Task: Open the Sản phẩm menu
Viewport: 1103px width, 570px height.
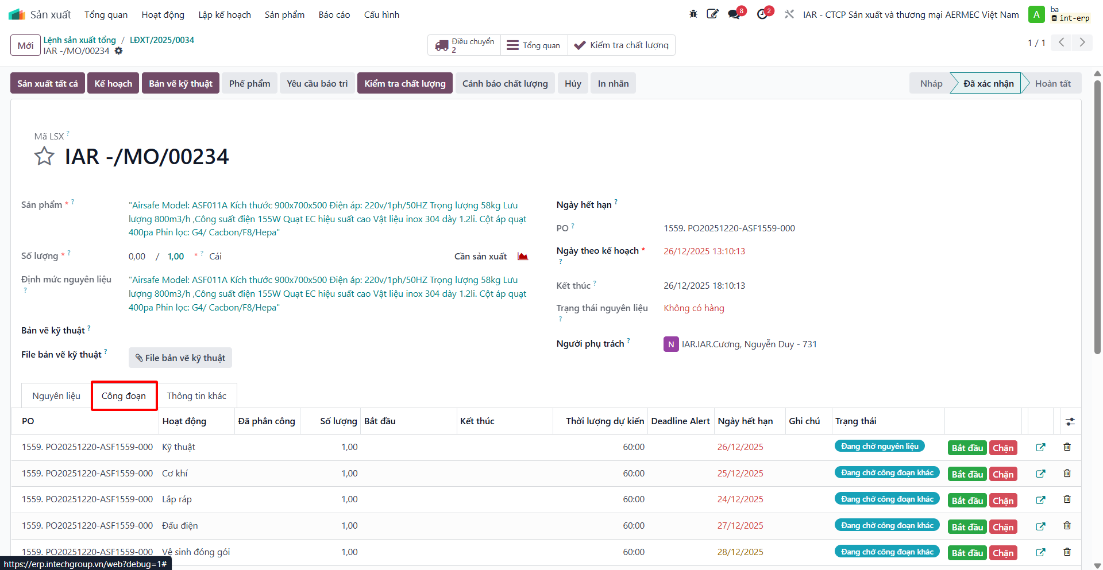Action: (284, 14)
